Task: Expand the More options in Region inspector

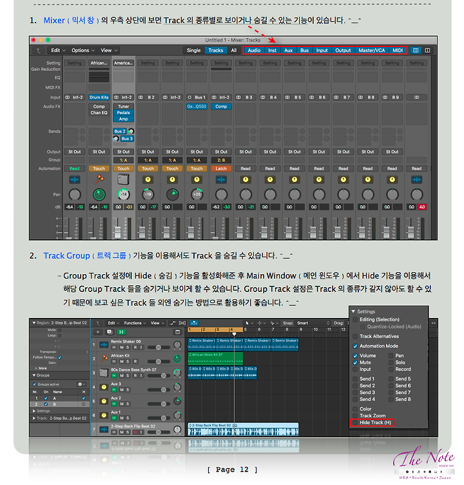Action: (x=36, y=368)
